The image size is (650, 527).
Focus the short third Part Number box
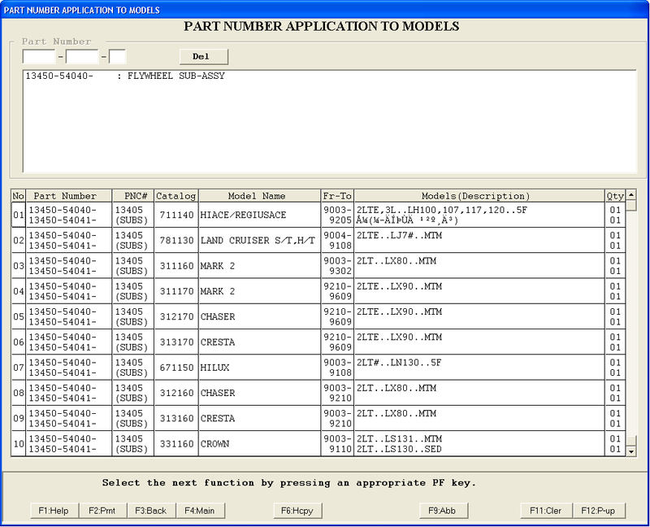(x=117, y=57)
